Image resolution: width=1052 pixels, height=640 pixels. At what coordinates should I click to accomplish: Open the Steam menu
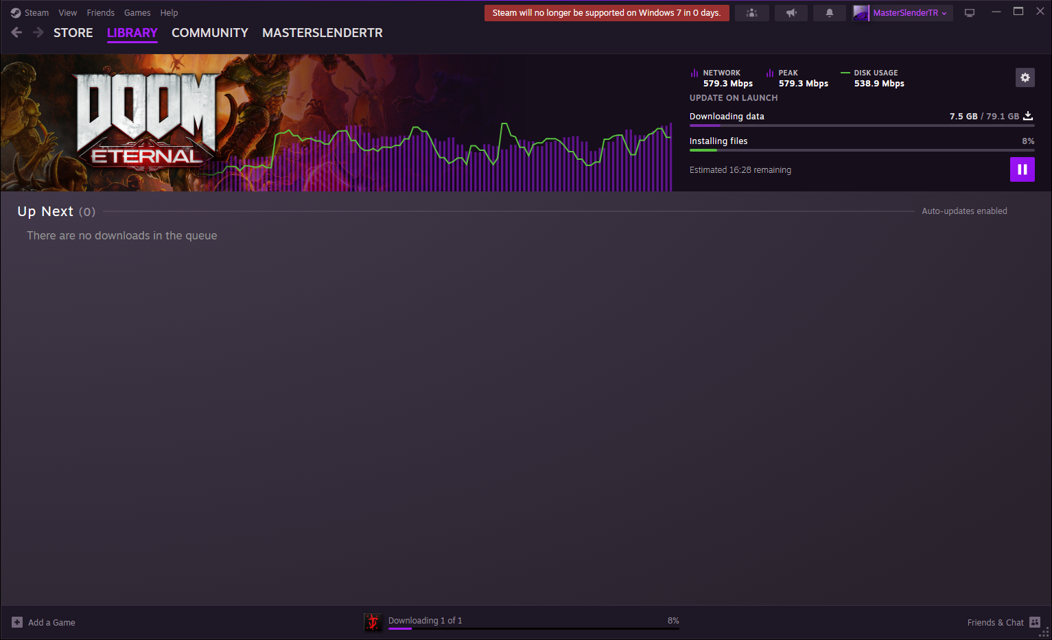click(x=36, y=13)
